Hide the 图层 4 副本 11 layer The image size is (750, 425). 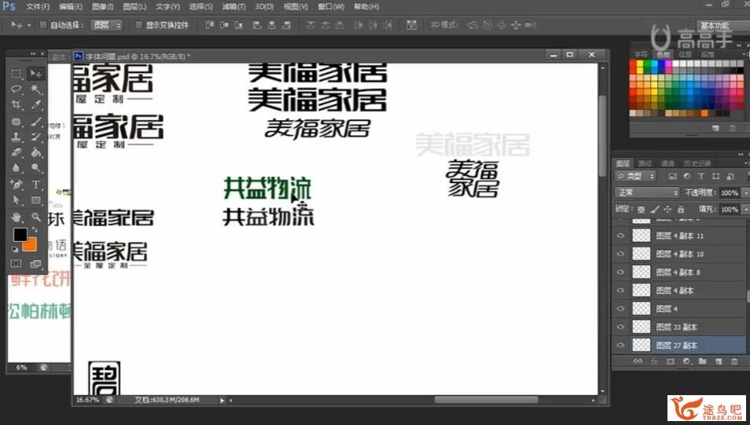tap(620, 235)
